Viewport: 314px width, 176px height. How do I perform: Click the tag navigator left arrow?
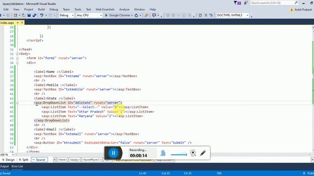(x=54, y=160)
